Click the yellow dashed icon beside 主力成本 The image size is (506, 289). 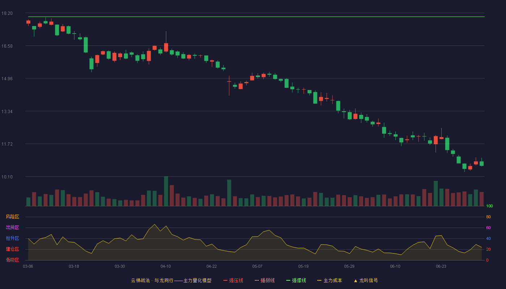(320, 280)
